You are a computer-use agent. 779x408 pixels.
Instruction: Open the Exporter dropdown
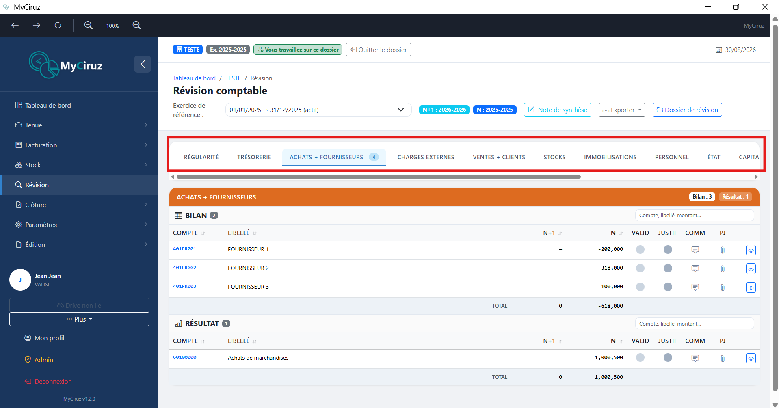[x=621, y=110]
